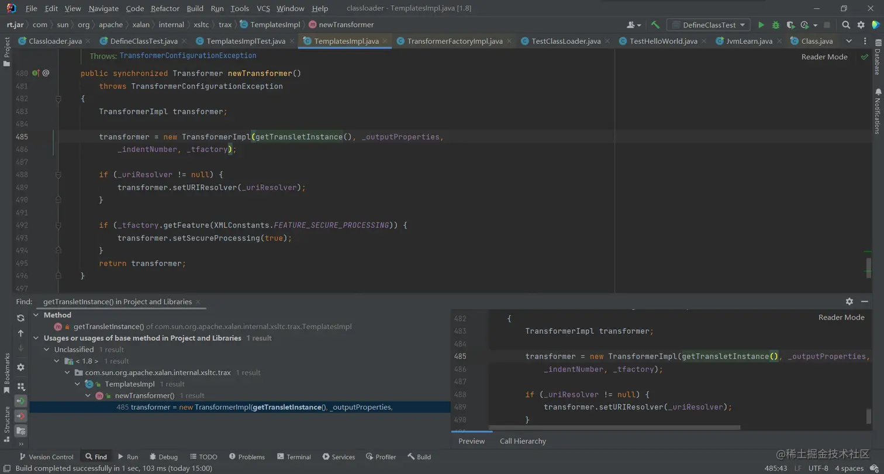Open the Navigate menu
The height and width of the screenshot is (474, 884).
pos(103,9)
